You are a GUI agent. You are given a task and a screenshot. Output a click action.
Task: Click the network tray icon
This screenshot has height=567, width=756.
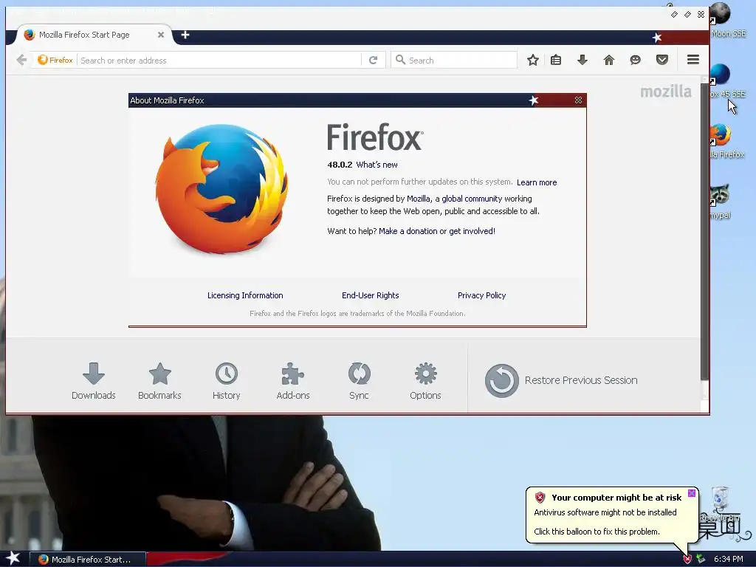click(x=701, y=559)
